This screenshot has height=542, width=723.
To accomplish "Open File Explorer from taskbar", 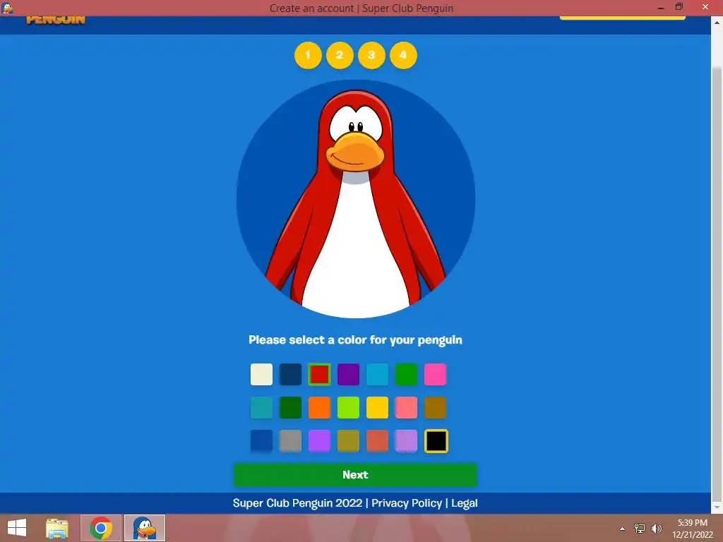I will [57, 528].
